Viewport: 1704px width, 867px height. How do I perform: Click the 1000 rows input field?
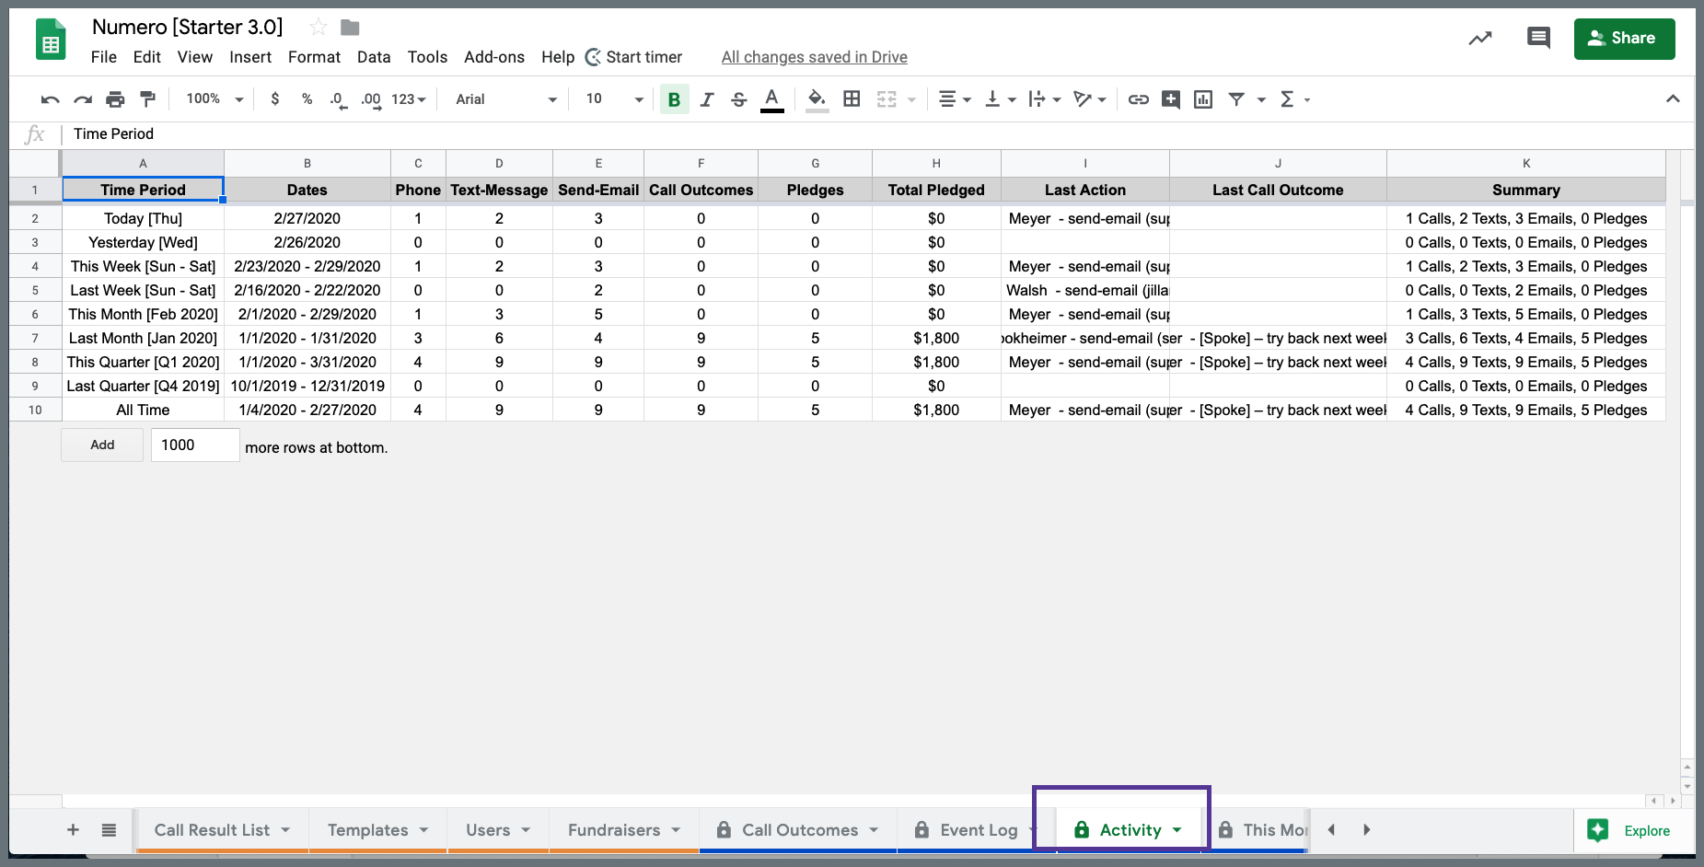pyautogui.click(x=195, y=445)
